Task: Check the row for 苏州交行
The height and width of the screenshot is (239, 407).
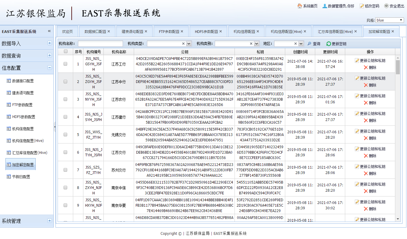Action: click(x=65, y=170)
